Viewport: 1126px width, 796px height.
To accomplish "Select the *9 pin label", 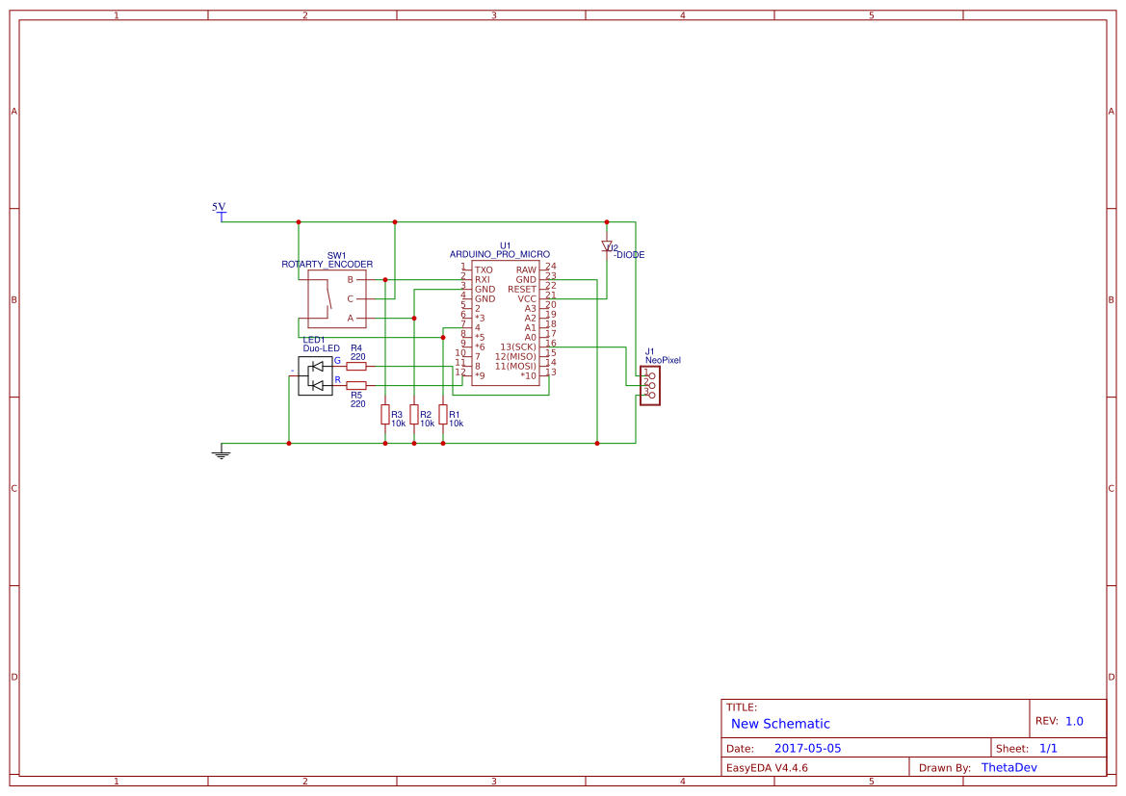I will point(480,375).
